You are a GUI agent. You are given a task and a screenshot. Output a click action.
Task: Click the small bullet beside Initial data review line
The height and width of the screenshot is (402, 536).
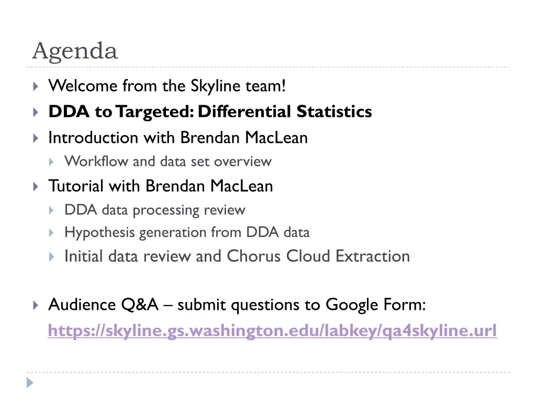[x=51, y=256]
